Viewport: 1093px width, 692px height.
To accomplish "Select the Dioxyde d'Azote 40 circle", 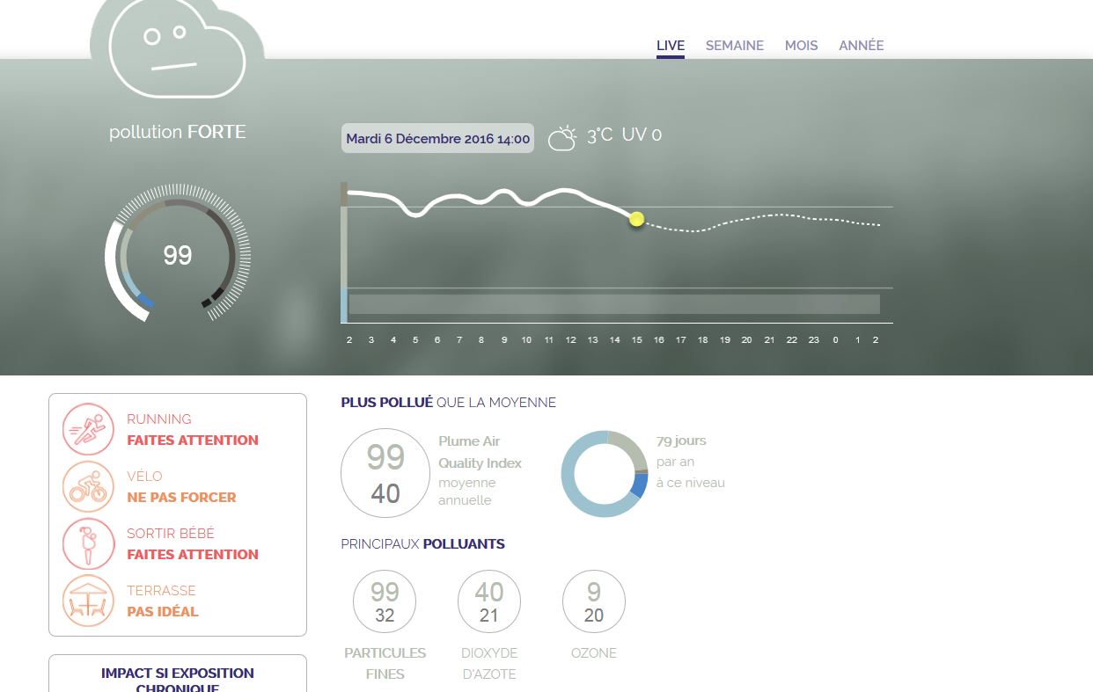I will (x=489, y=601).
